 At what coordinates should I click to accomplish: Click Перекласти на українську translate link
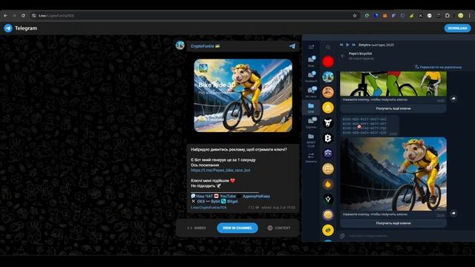point(438,67)
